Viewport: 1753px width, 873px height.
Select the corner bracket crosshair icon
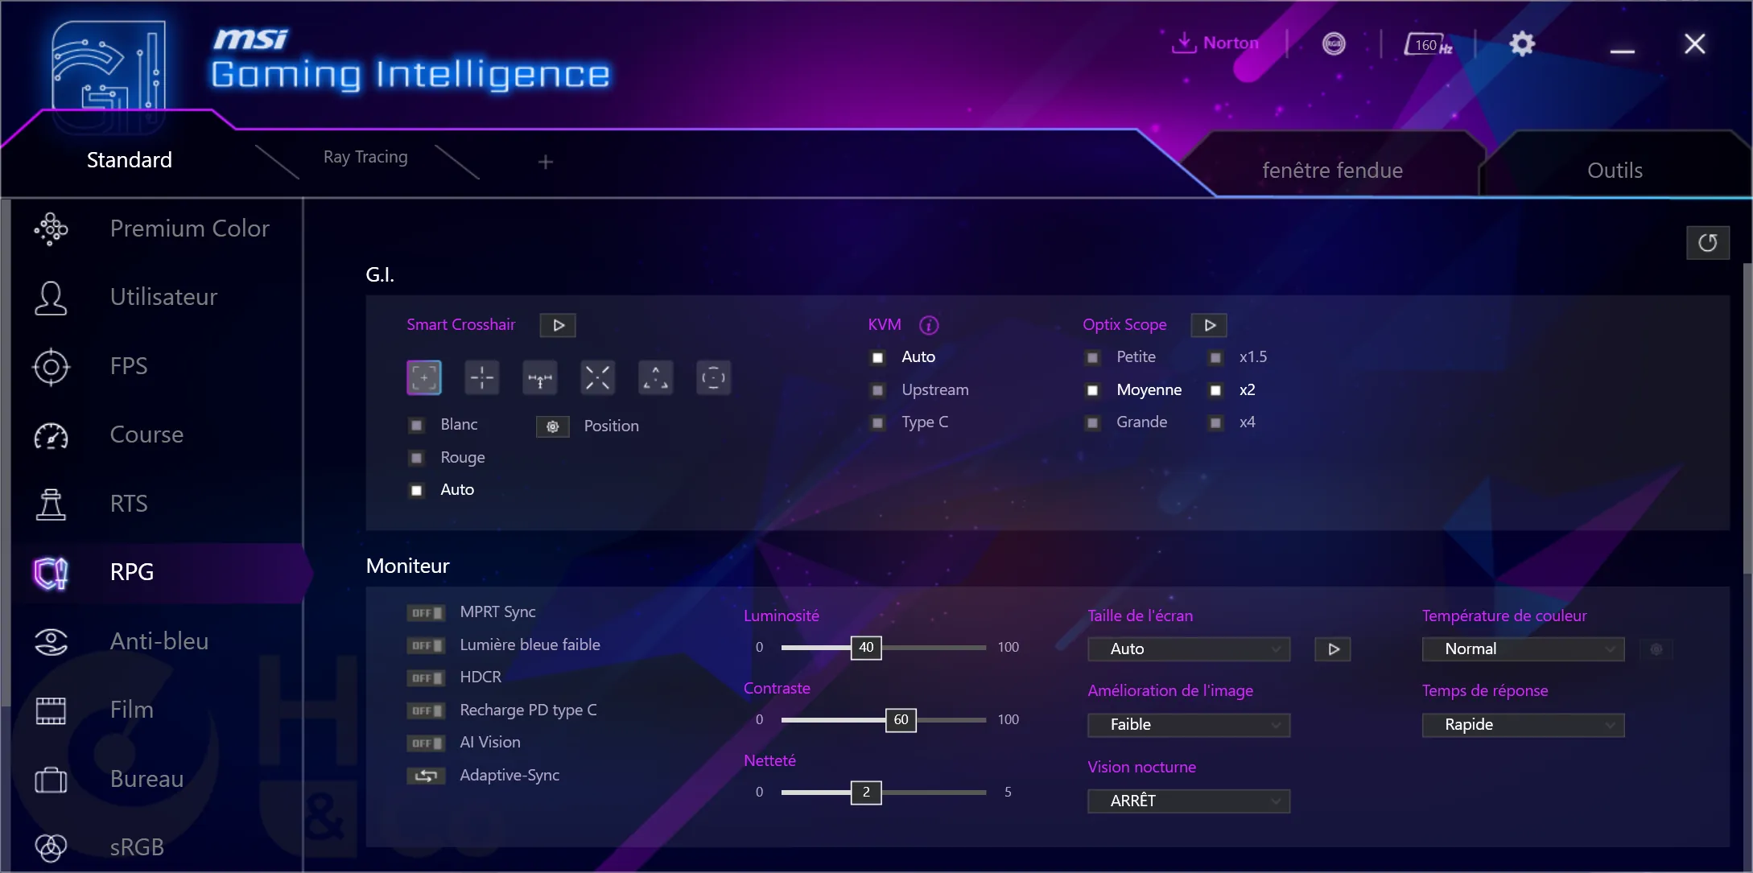pos(425,377)
